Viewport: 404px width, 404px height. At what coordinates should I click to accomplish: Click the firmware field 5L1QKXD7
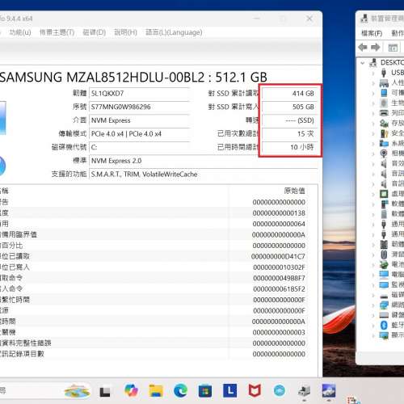coord(140,94)
